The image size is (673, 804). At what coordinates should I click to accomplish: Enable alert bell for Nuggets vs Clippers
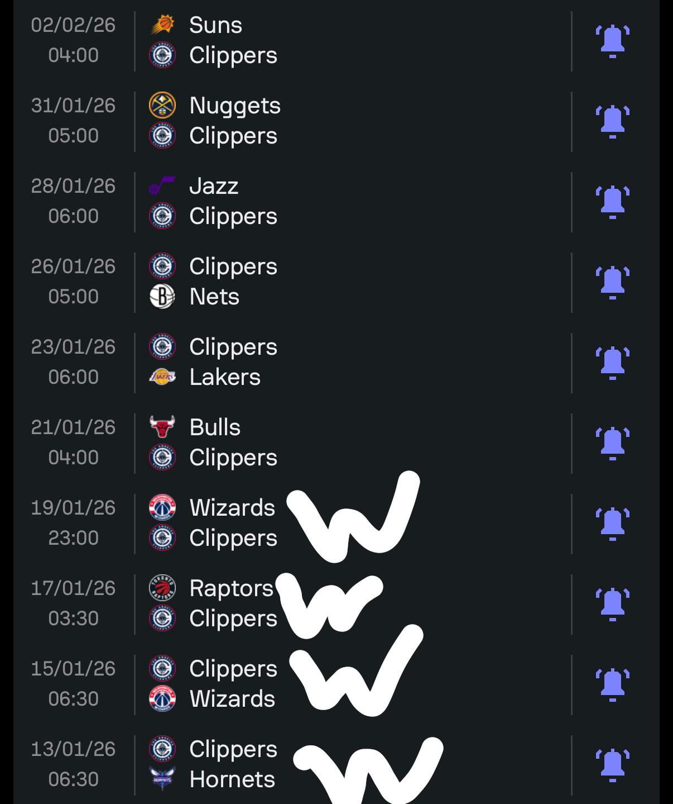612,121
